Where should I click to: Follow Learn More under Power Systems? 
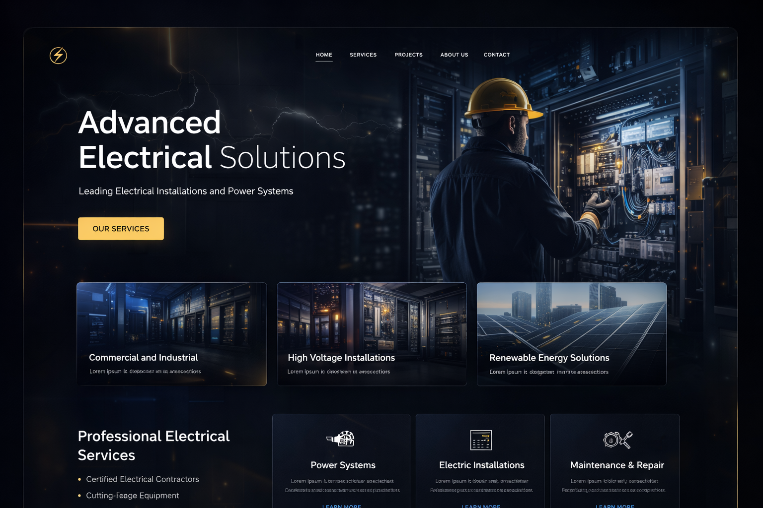point(342,506)
